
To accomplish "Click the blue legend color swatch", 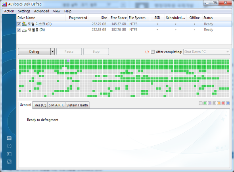I will coord(228,103).
